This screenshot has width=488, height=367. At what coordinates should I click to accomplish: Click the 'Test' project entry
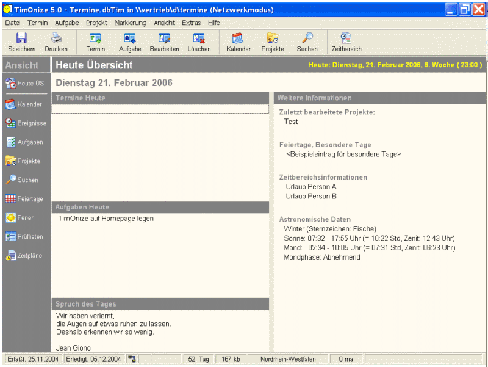pyautogui.click(x=291, y=122)
